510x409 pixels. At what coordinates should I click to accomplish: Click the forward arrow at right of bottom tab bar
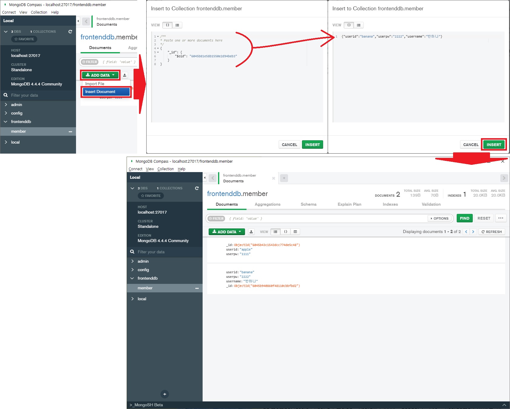(x=504, y=178)
